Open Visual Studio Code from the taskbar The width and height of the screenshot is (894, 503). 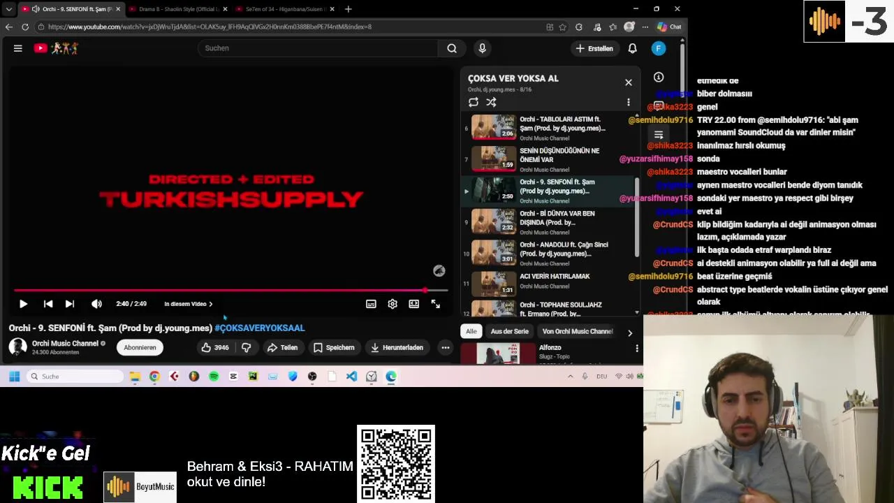(x=351, y=377)
